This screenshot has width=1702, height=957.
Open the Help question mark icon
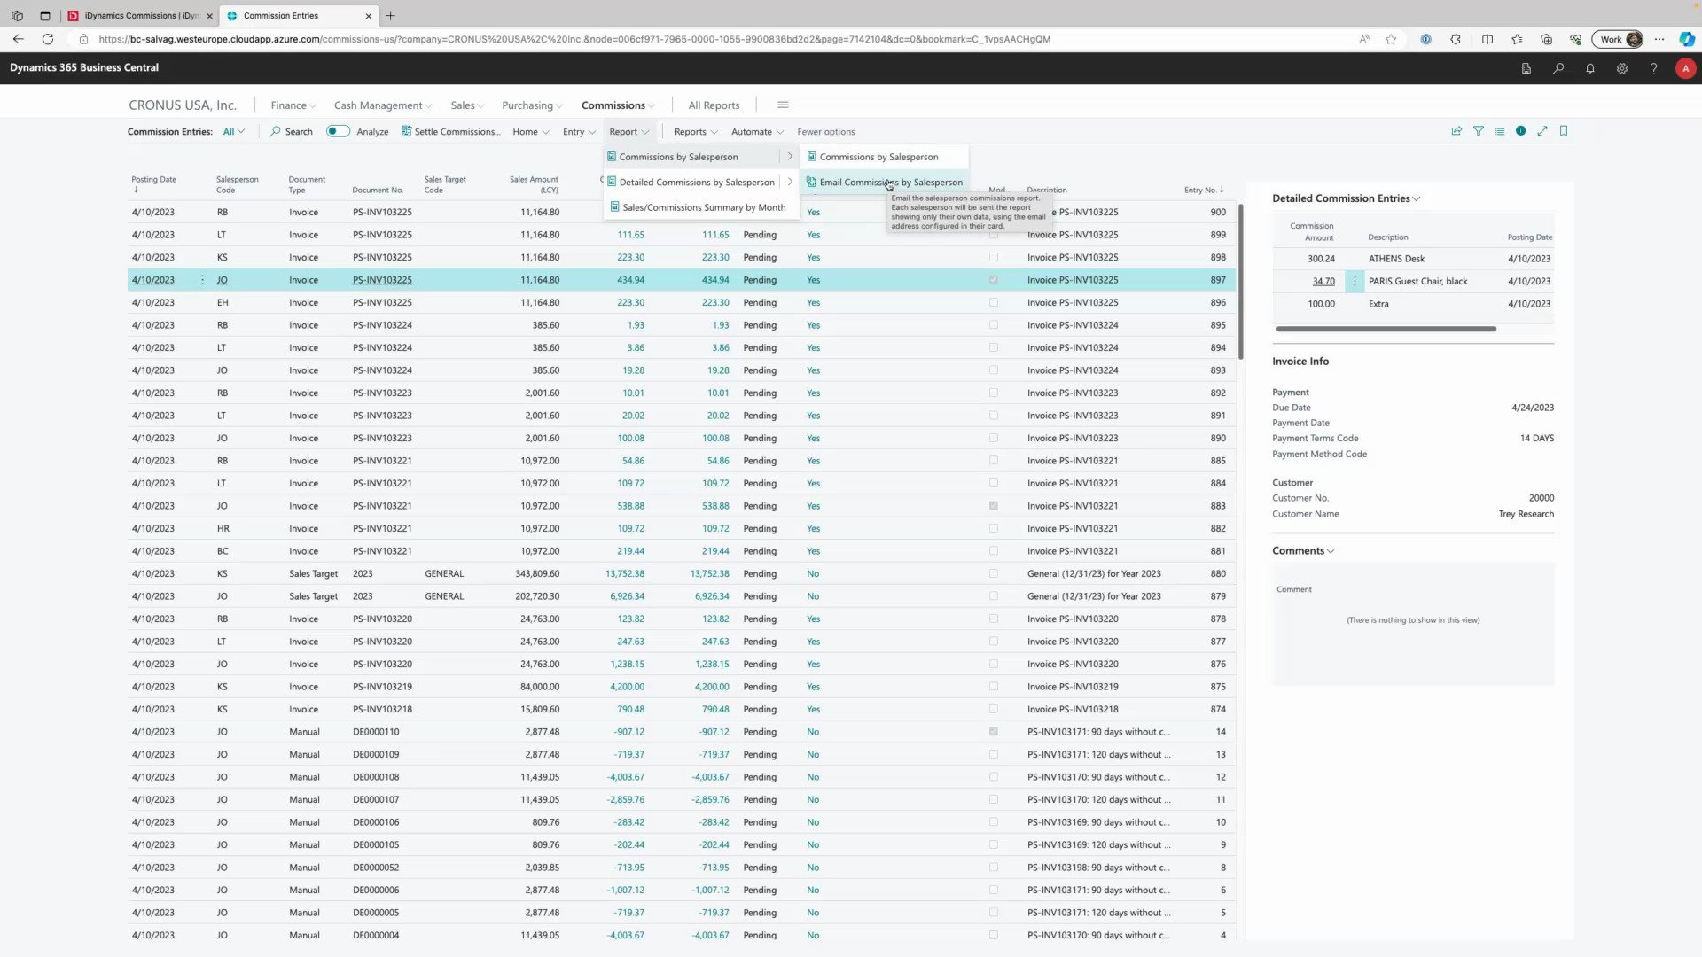[1654, 68]
